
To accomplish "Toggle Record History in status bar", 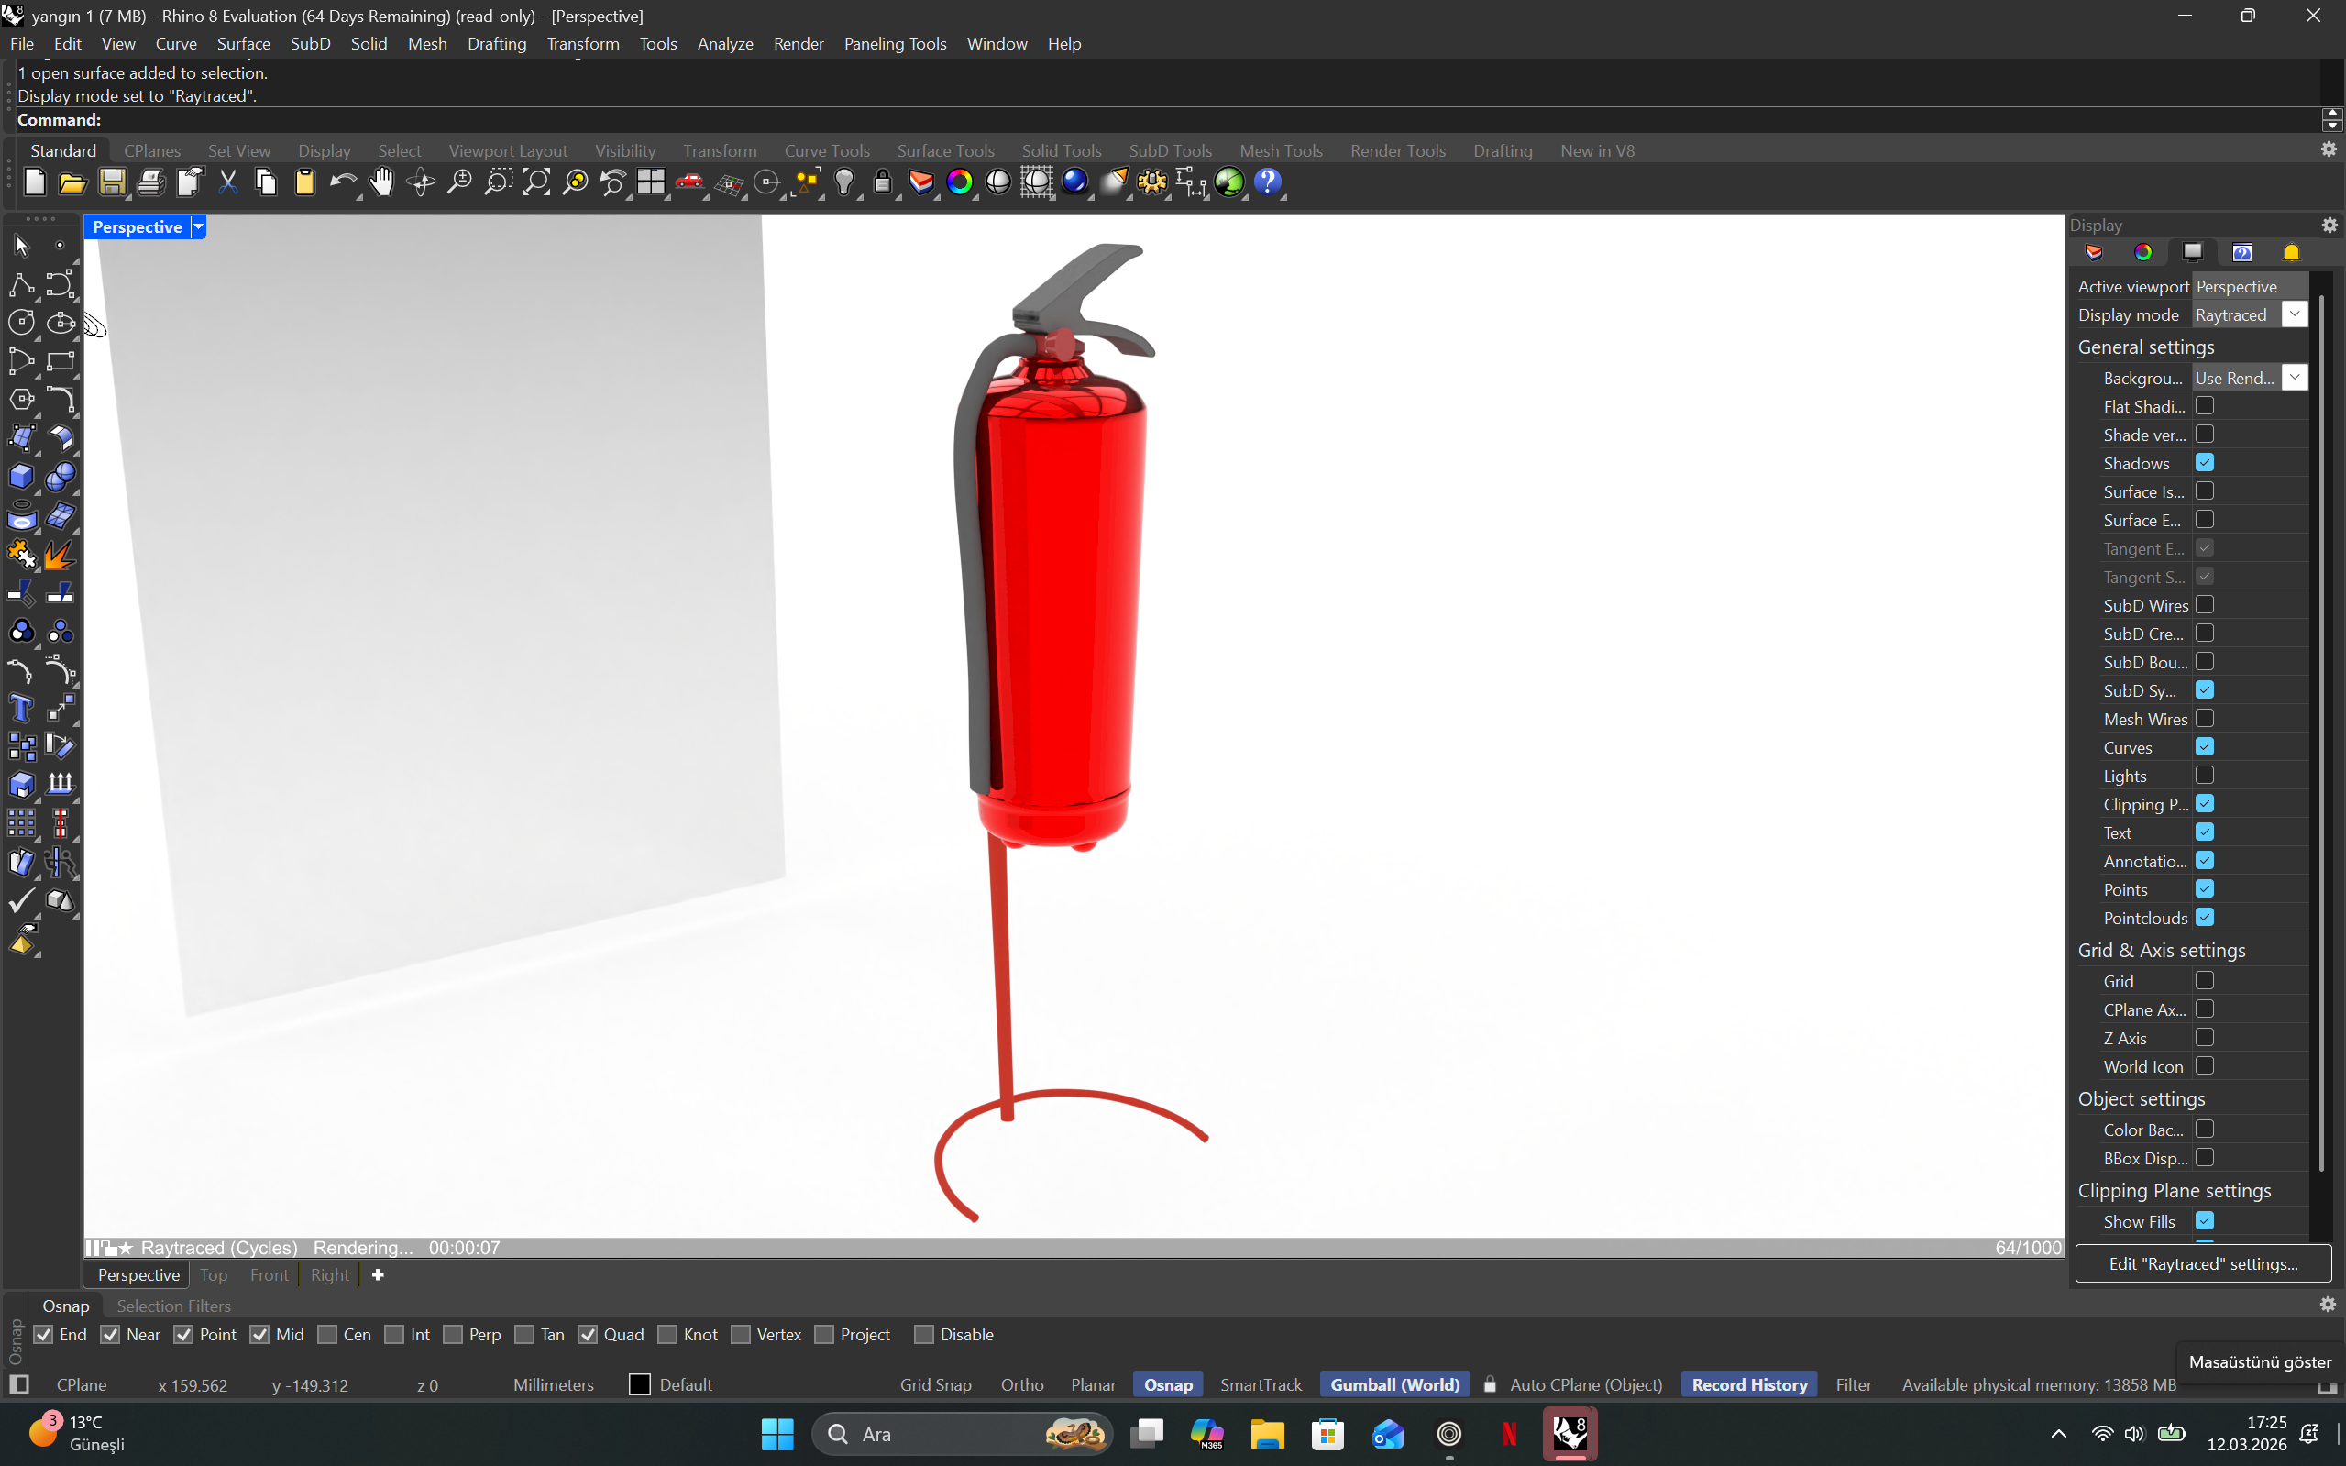I will tap(1749, 1384).
